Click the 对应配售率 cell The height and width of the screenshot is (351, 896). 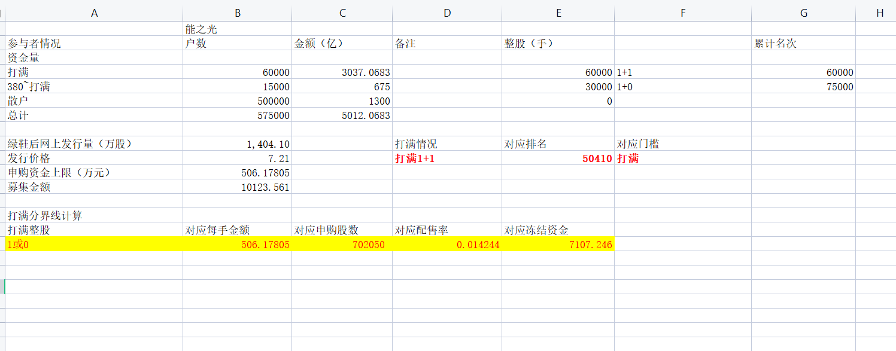click(x=447, y=230)
